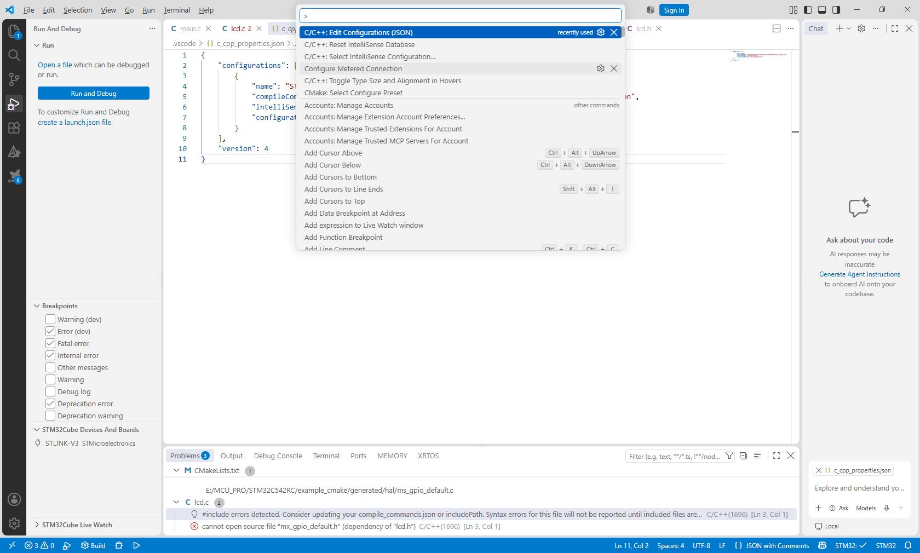Open the Explorer view in activity bar
This screenshot has height=553, width=920.
click(14, 31)
